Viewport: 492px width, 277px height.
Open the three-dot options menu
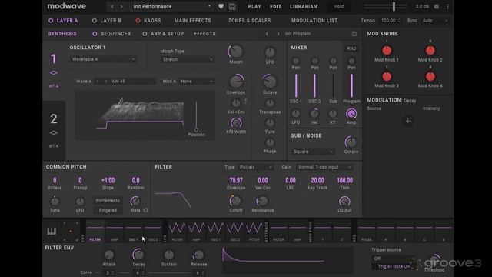click(x=447, y=6)
